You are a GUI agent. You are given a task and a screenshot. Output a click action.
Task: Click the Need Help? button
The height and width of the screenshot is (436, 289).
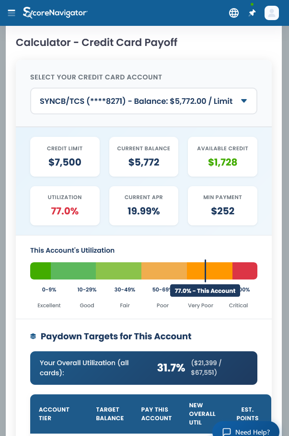pyautogui.click(x=246, y=432)
